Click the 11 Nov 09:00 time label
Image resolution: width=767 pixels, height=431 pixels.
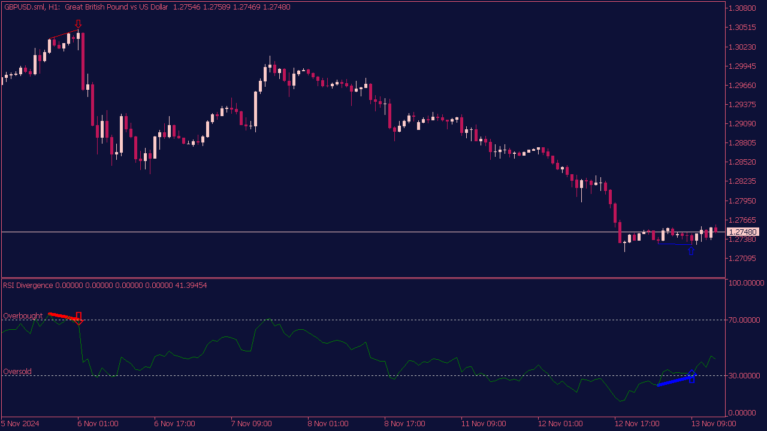(484, 424)
